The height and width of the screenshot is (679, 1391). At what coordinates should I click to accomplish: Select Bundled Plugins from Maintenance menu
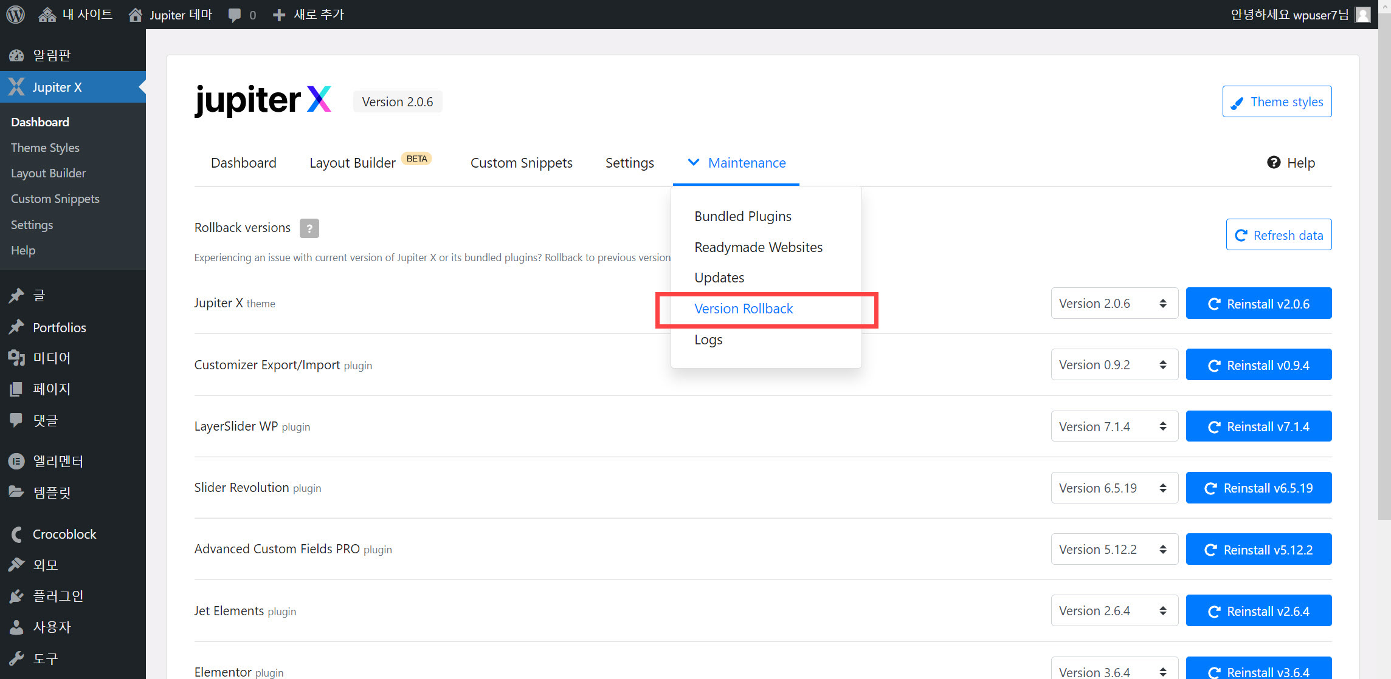742,217
